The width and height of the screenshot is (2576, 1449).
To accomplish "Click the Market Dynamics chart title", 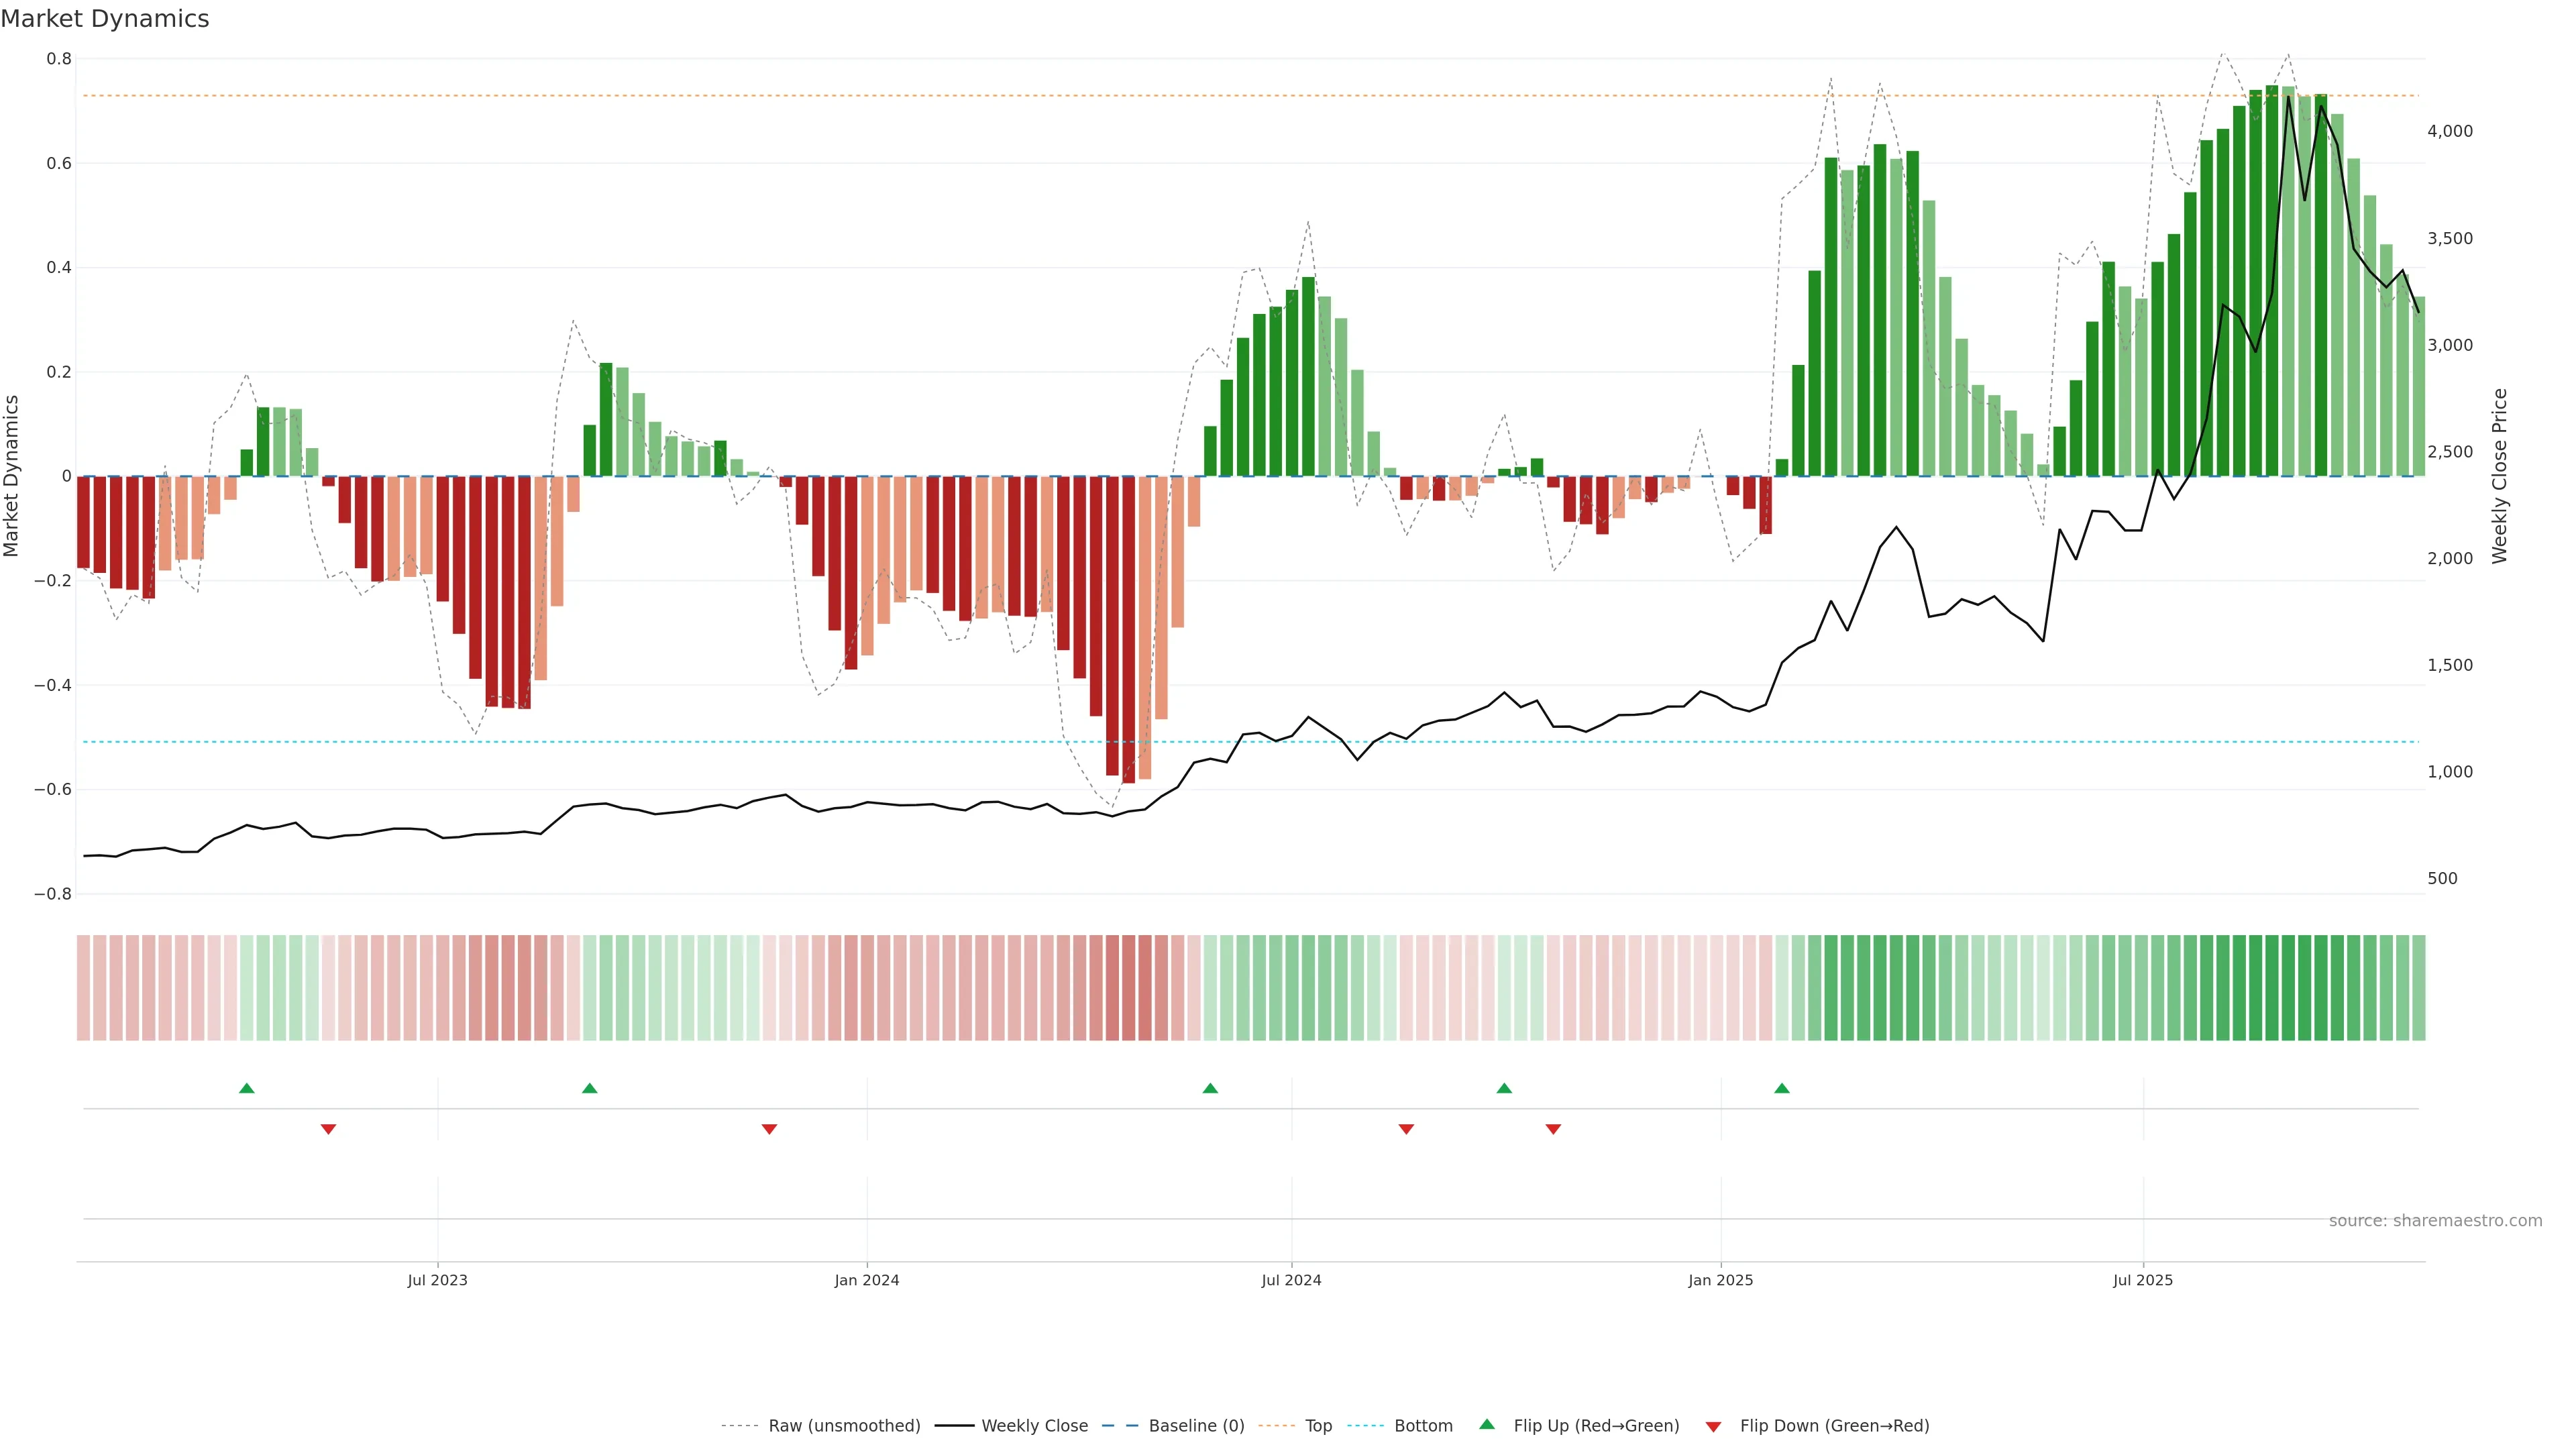I will click(x=105, y=19).
